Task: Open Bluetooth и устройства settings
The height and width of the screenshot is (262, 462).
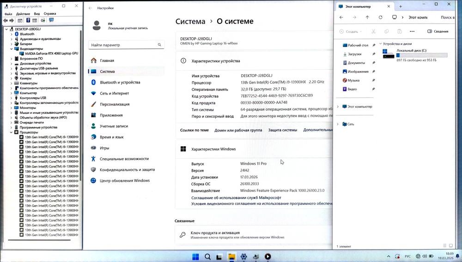Action: click(x=120, y=82)
